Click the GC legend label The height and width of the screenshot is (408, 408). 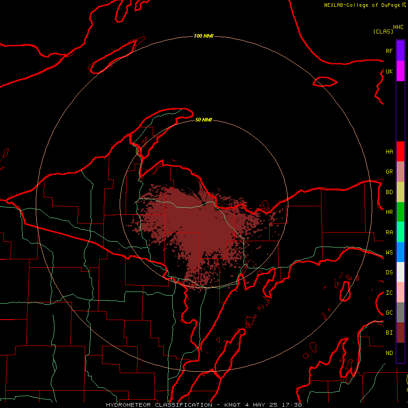pos(389,313)
